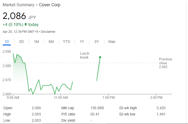Image resolution: width=188 pixels, height=124 pixels.
Task: Click the Market Summary breadcrumb link
Action: coord(18,5)
